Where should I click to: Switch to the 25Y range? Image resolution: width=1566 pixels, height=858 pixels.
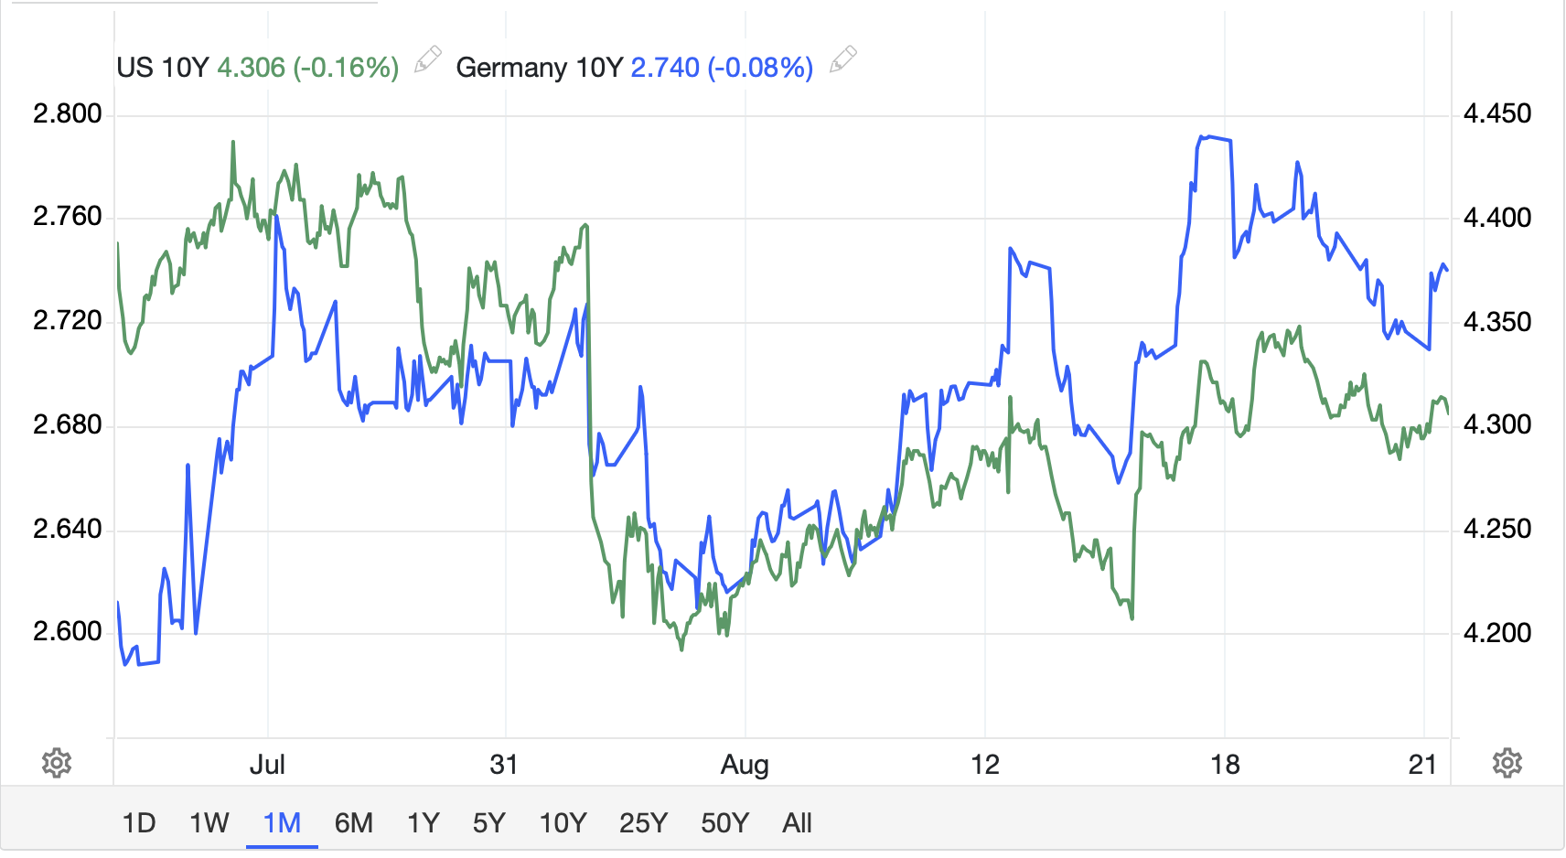click(643, 823)
